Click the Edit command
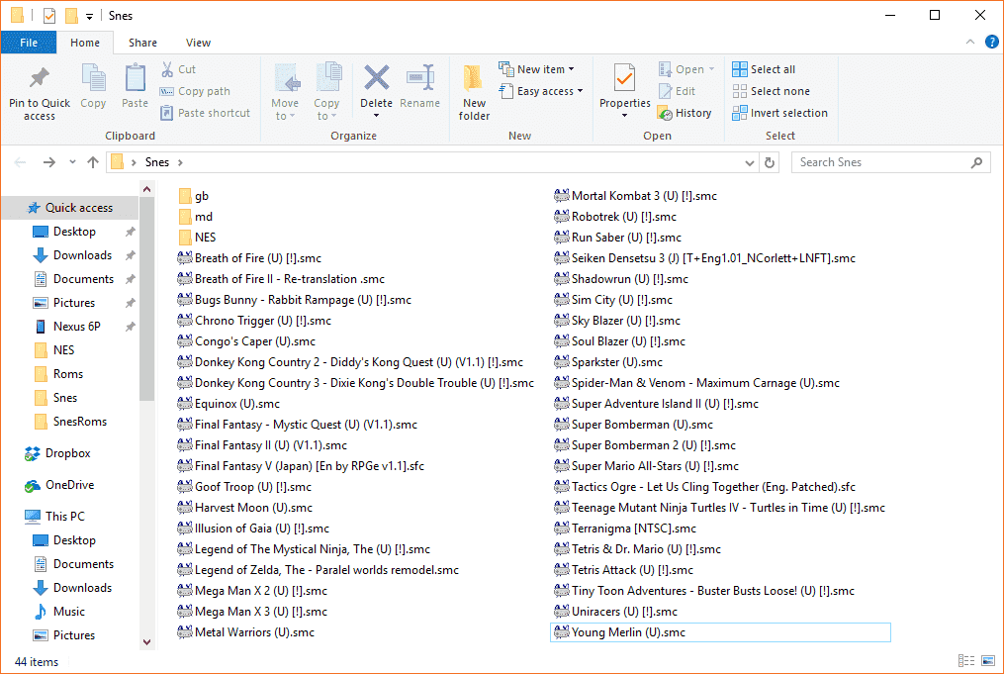The width and height of the screenshot is (1004, 674). 678,91
